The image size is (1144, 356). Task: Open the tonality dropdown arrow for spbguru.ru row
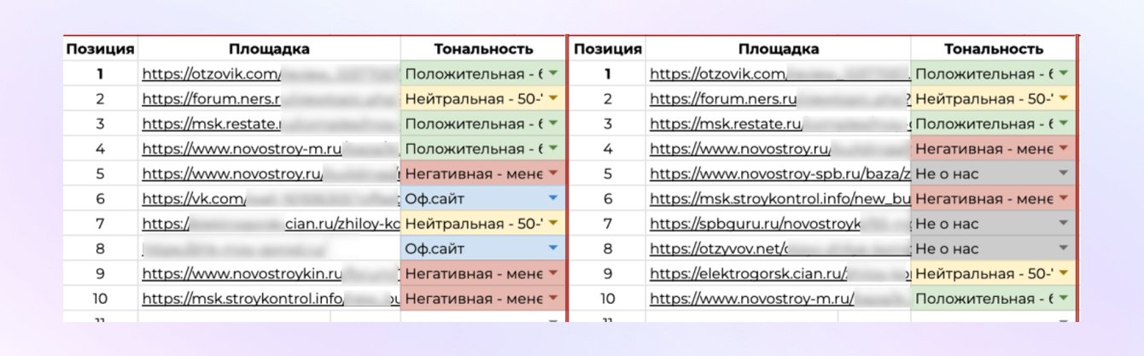pyautogui.click(x=1063, y=224)
